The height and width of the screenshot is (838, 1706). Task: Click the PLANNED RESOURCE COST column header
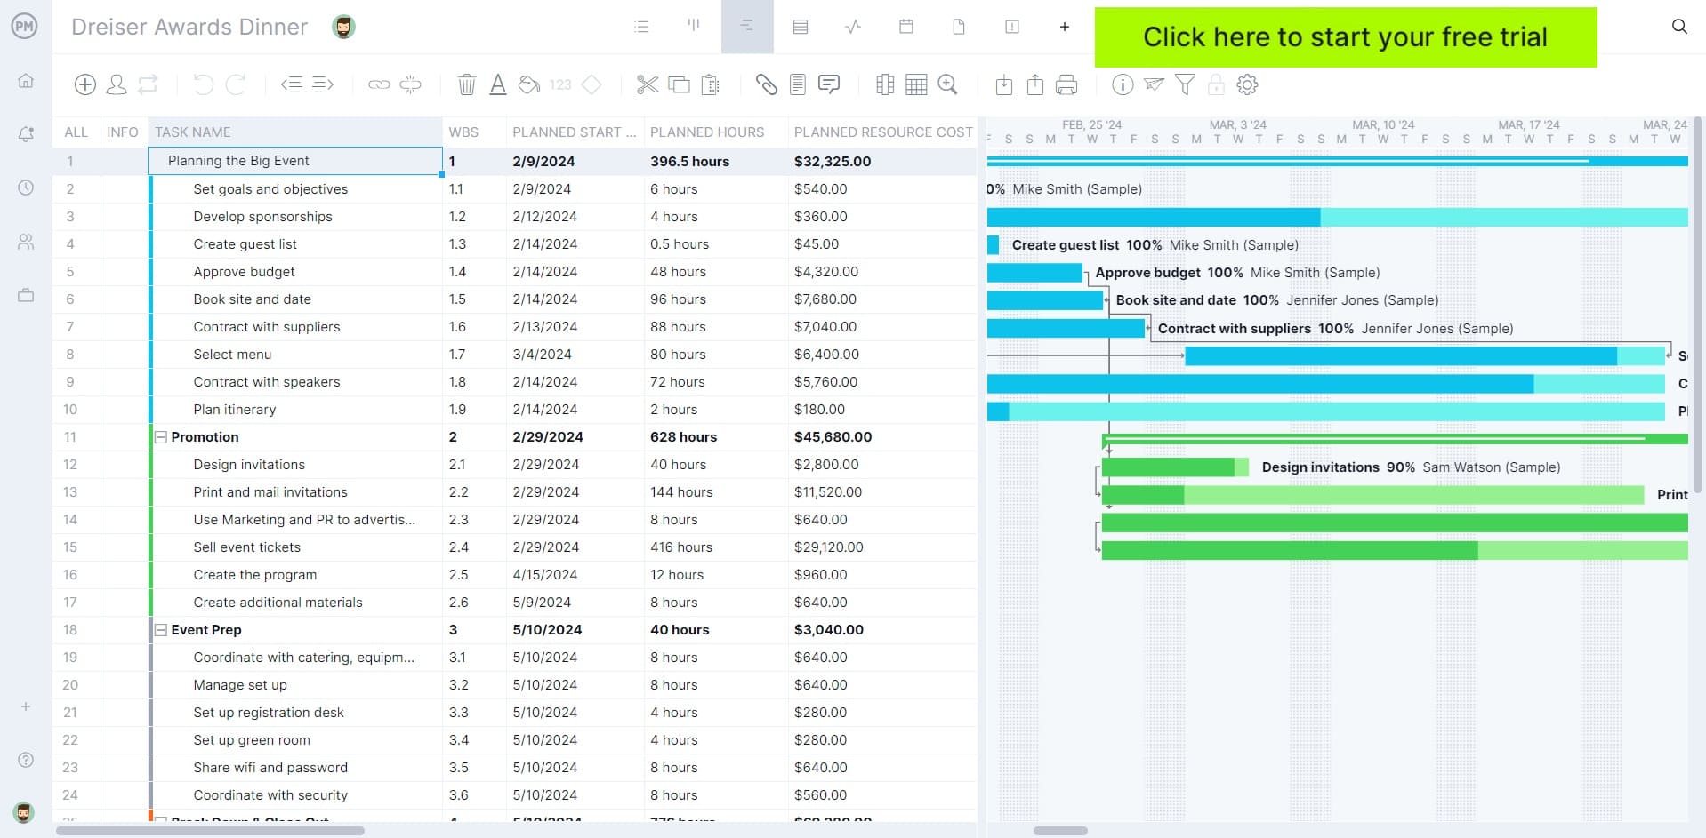tap(883, 132)
